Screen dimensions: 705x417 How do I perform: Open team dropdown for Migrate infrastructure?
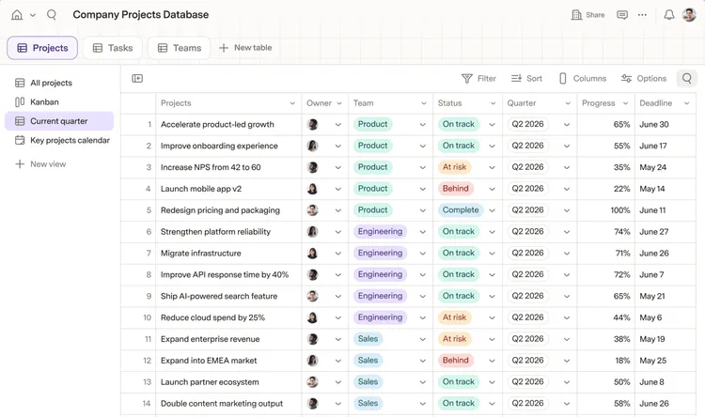[x=423, y=254]
